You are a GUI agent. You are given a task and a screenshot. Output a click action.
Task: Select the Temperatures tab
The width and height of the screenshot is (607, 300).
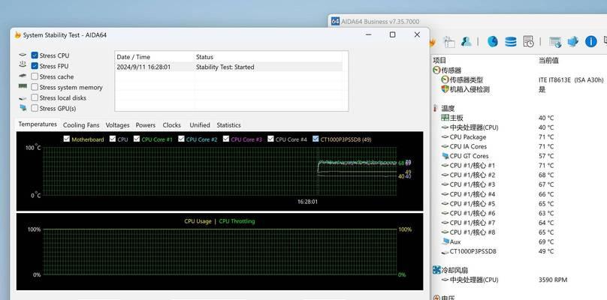pos(38,124)
